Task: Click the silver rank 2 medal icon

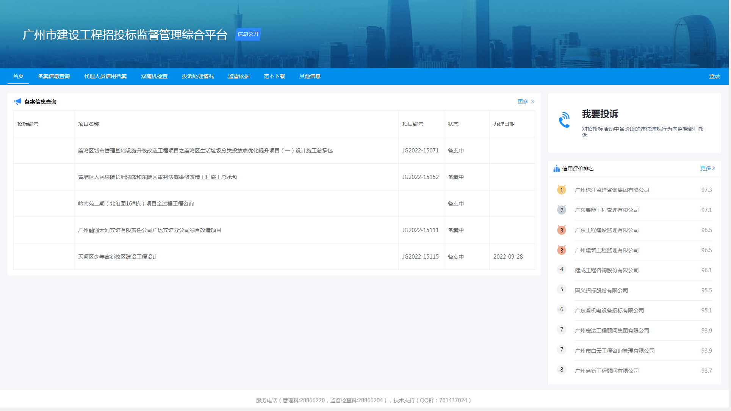Action: 561,210
